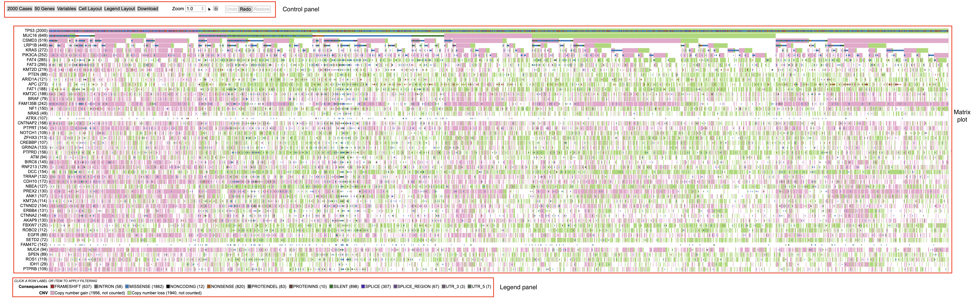Click SILENT green legend item
The height and width of the screenshot is (301, 973).
(345, 287)
